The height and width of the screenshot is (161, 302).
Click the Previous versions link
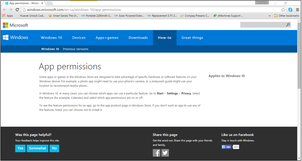[x=75, y=49]
